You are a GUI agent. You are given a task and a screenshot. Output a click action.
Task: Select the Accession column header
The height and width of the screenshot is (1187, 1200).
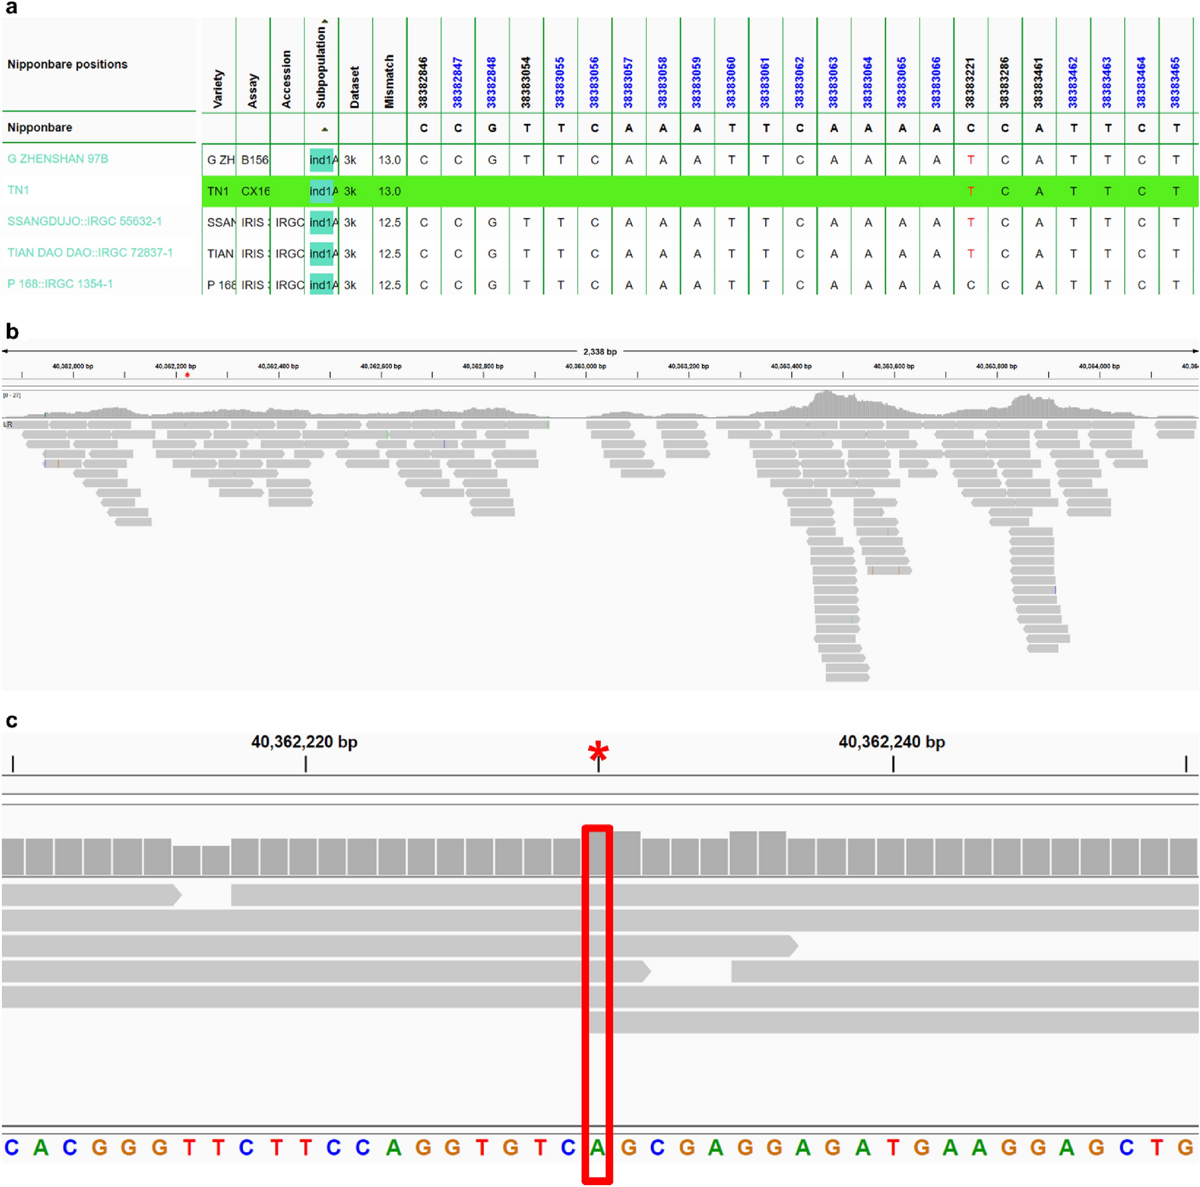286,79
